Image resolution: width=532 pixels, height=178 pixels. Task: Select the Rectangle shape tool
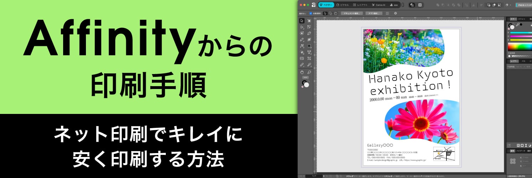coord(309,46)
